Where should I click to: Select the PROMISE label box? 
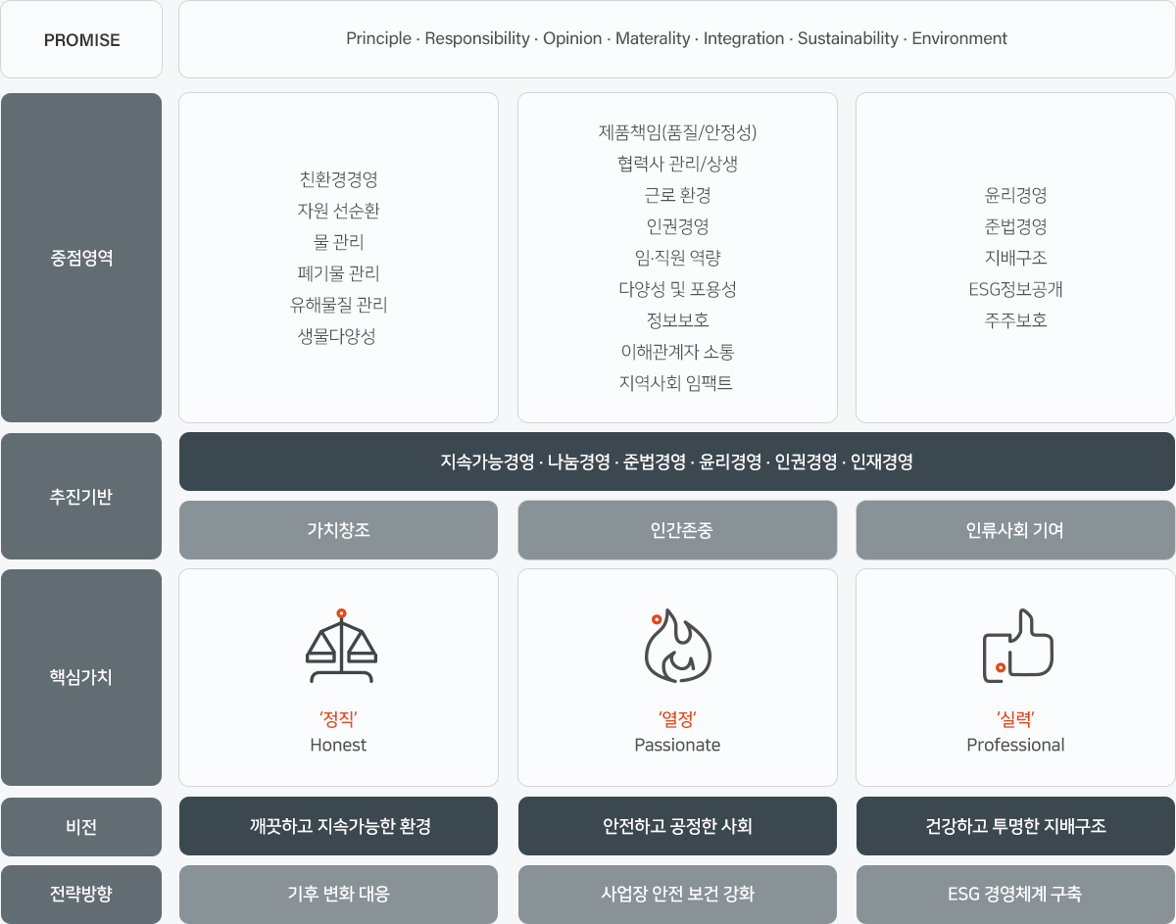(x=81, y=39)
